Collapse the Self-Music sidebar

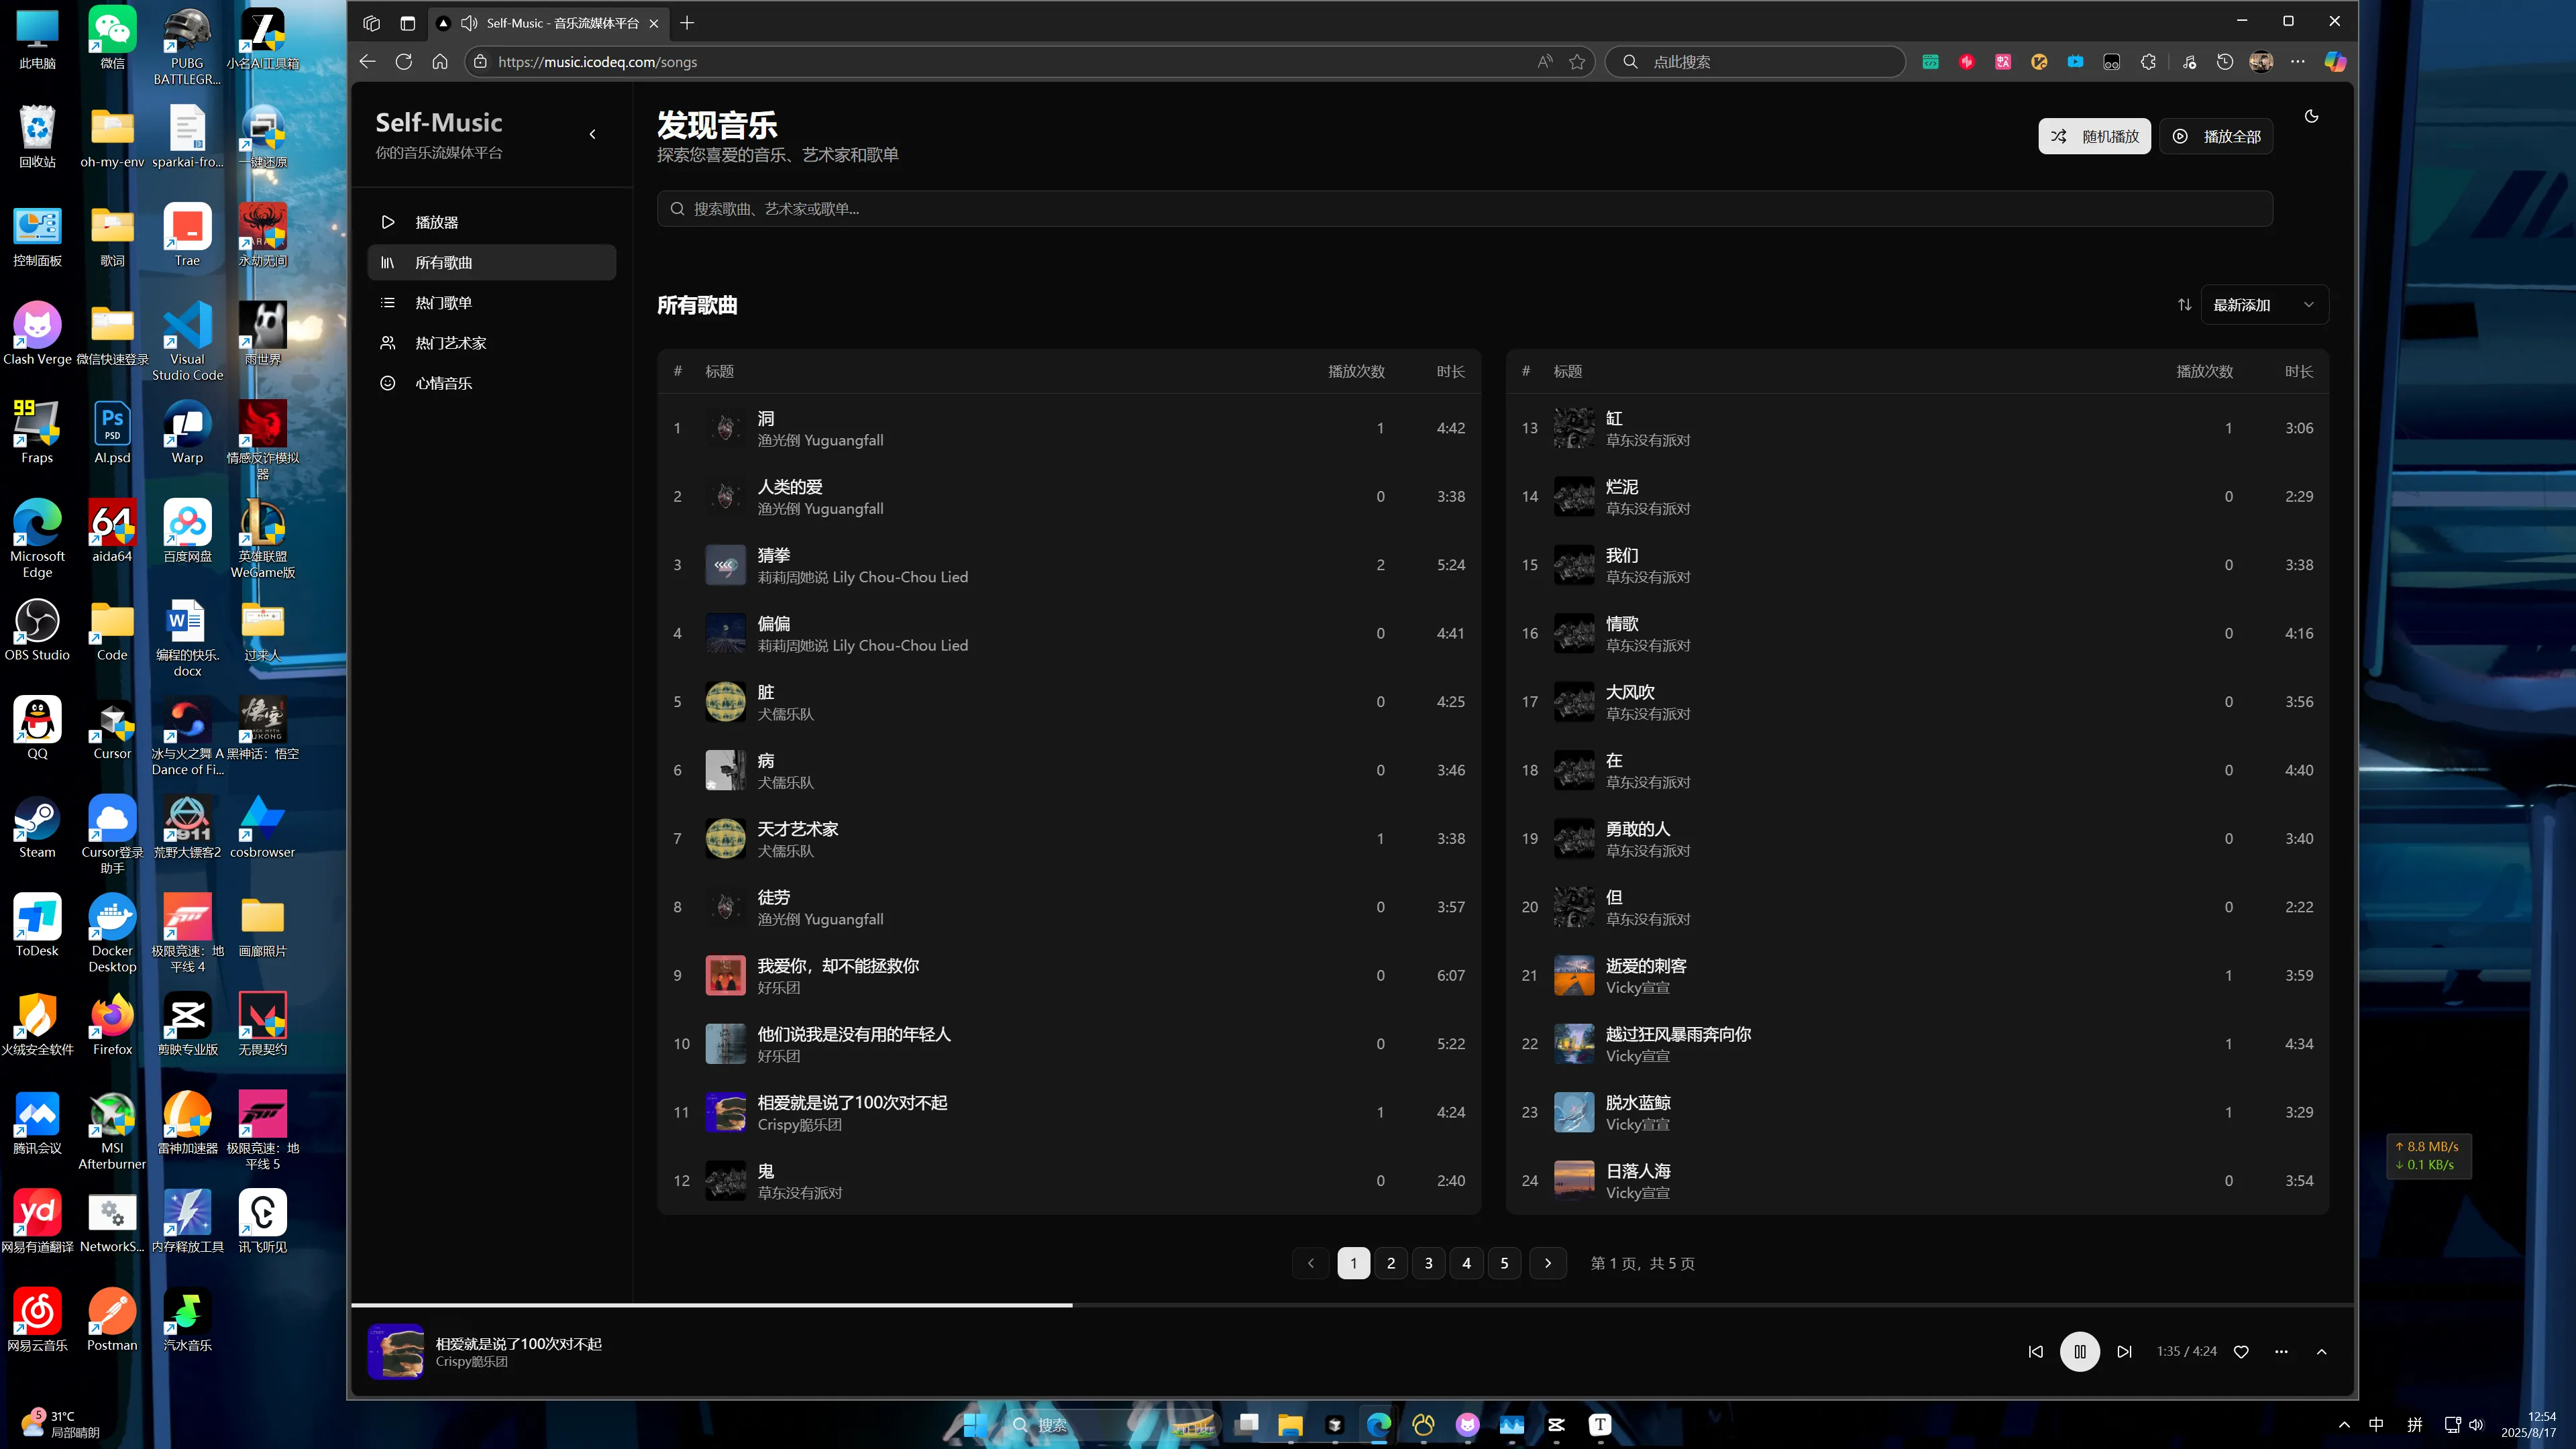[x=592, y=134]
